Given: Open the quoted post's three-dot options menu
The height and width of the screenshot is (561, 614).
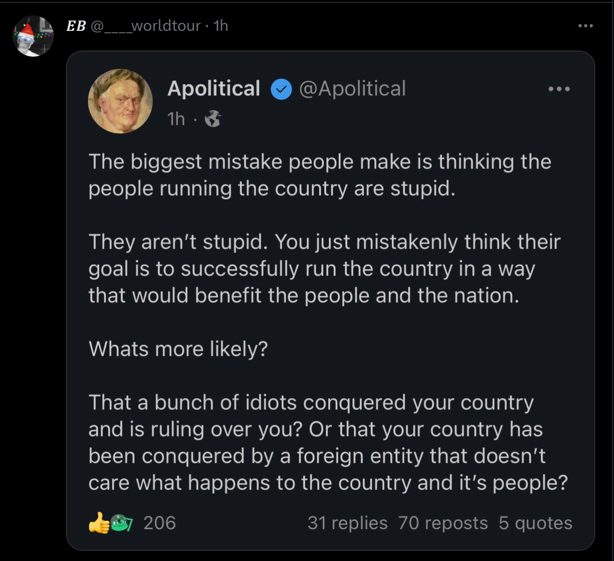Looking at the screenshot, I should pyautogui.click(x=559, y=89).
